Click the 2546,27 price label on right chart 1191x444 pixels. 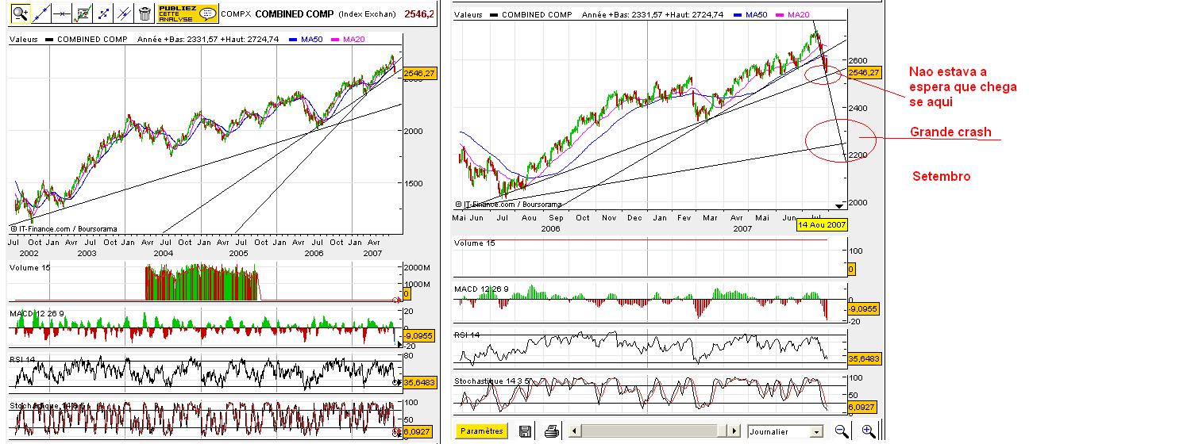coord(865,73)
